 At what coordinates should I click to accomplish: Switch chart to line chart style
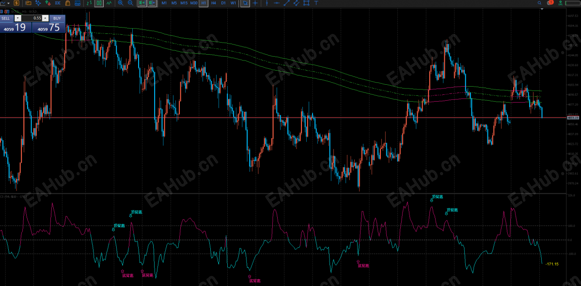pos(109,3)
